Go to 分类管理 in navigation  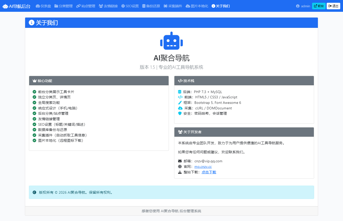click(x=63, y=6)
